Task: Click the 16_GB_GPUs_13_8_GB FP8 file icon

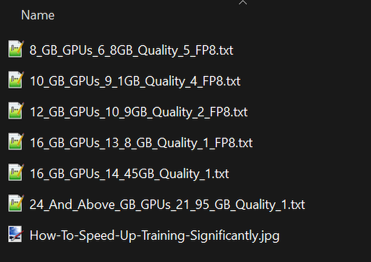Action: (16, 142)
